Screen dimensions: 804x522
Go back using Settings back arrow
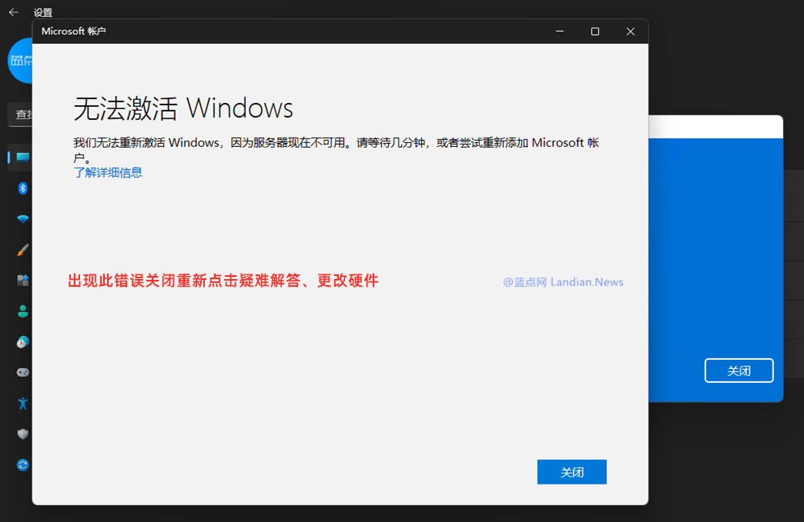pos(14,12)
